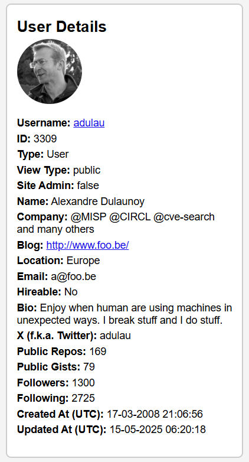Click the View Type value public
This screenshot has height=462, width=249.
(87, 170)
